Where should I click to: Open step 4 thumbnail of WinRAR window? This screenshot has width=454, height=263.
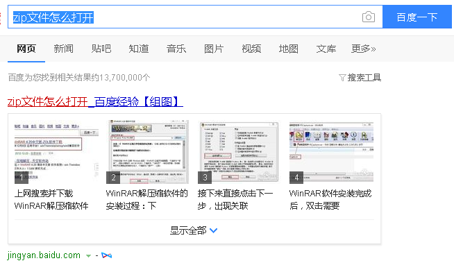click(331, 152)
